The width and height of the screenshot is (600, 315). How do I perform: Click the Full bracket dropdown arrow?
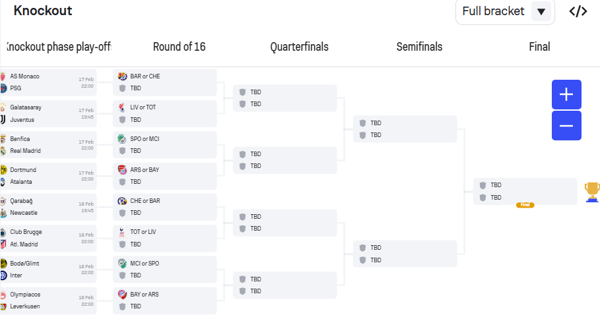pos(541,11)
